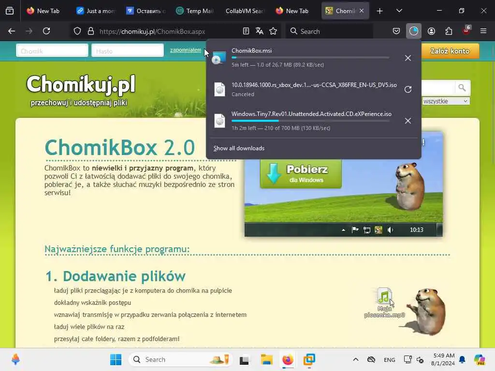
Task: Toggle the downloads panel toolbar button
Action: [x=414, y=31]
